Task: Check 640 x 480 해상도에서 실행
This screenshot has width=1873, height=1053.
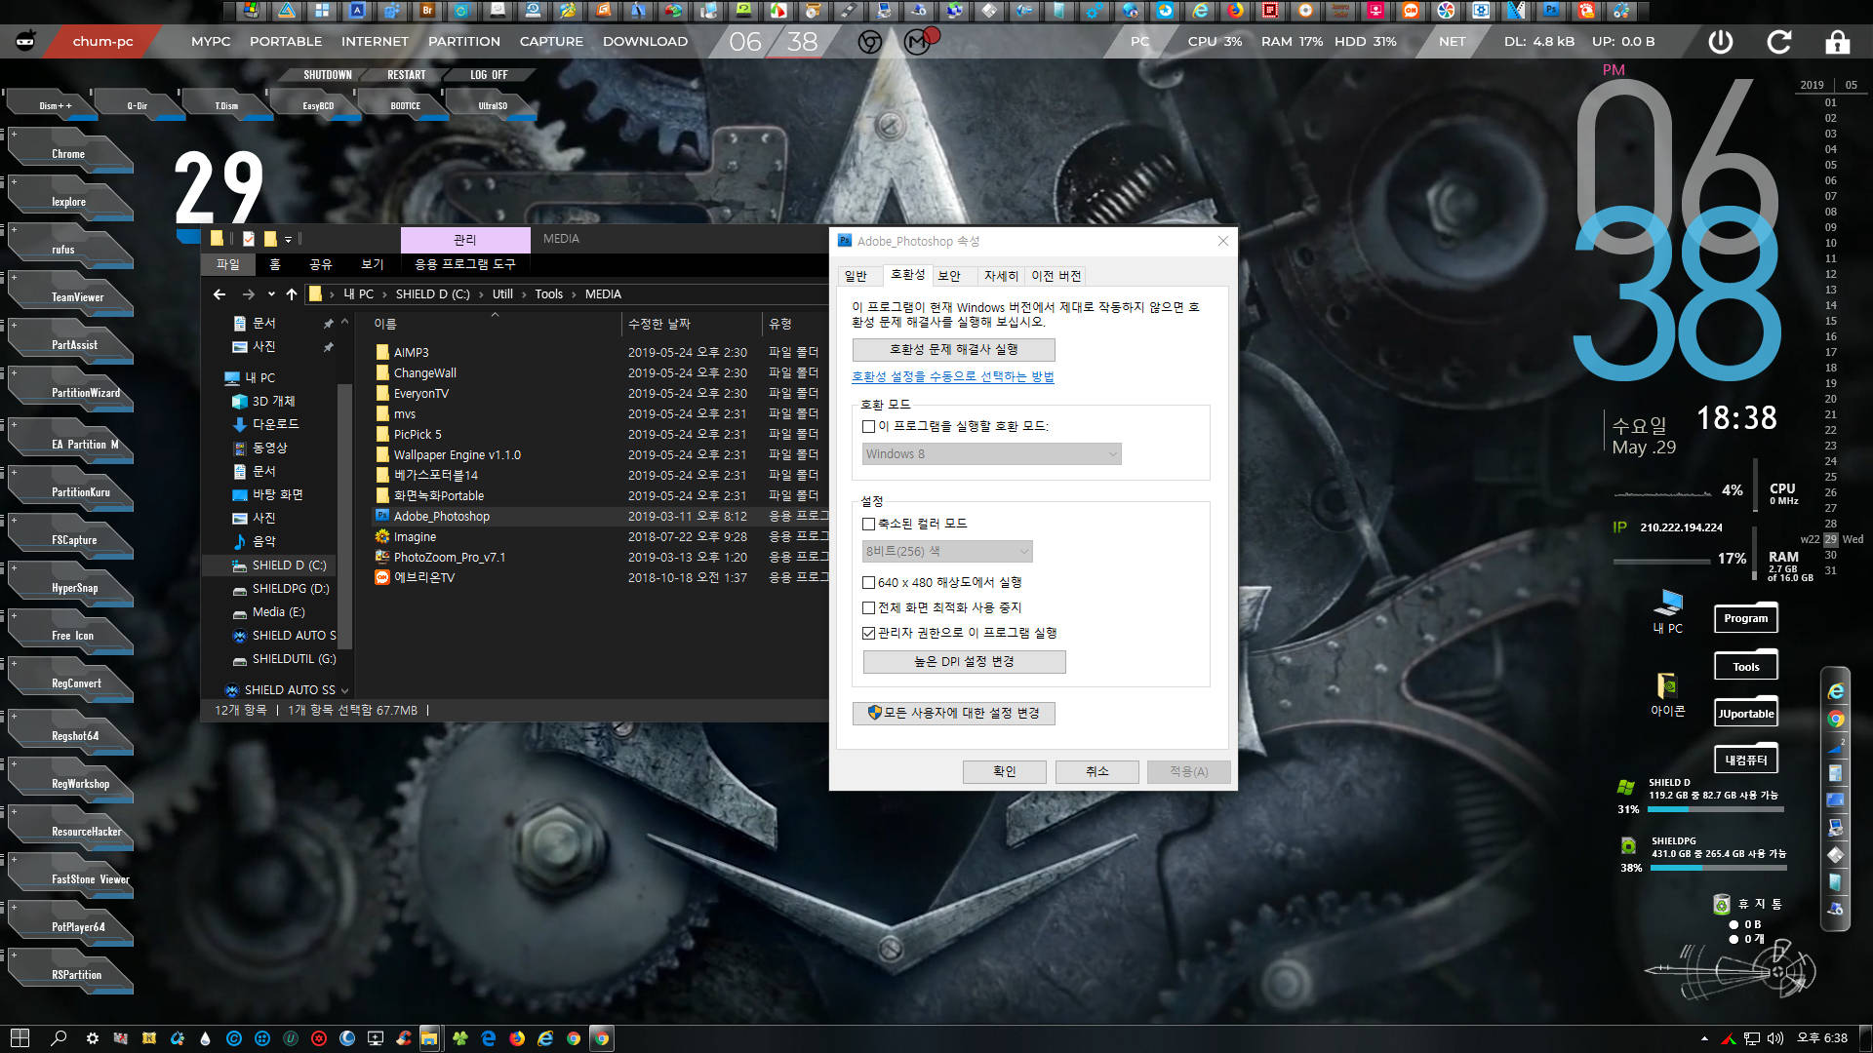Action: (x=868, y=582)
